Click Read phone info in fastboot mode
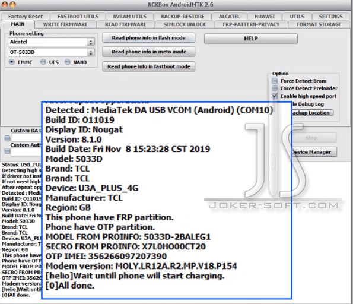Viewport: 353px width, 304px height. pyautogui.click(x=148, y=66)
